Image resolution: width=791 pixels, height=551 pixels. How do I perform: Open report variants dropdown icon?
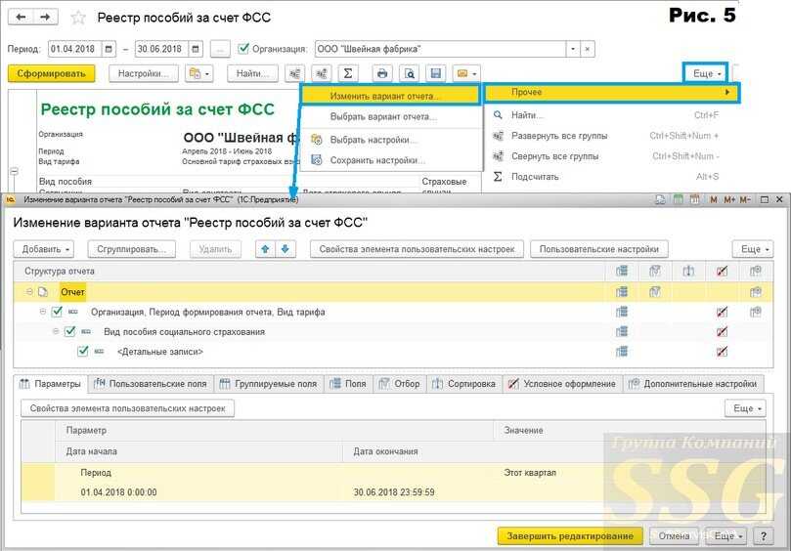199,73
